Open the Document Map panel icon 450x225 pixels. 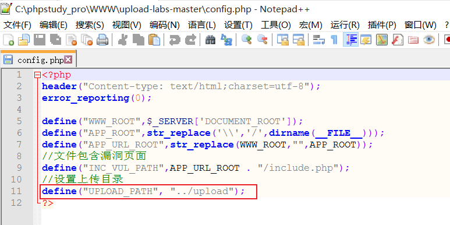pos(382,40)
